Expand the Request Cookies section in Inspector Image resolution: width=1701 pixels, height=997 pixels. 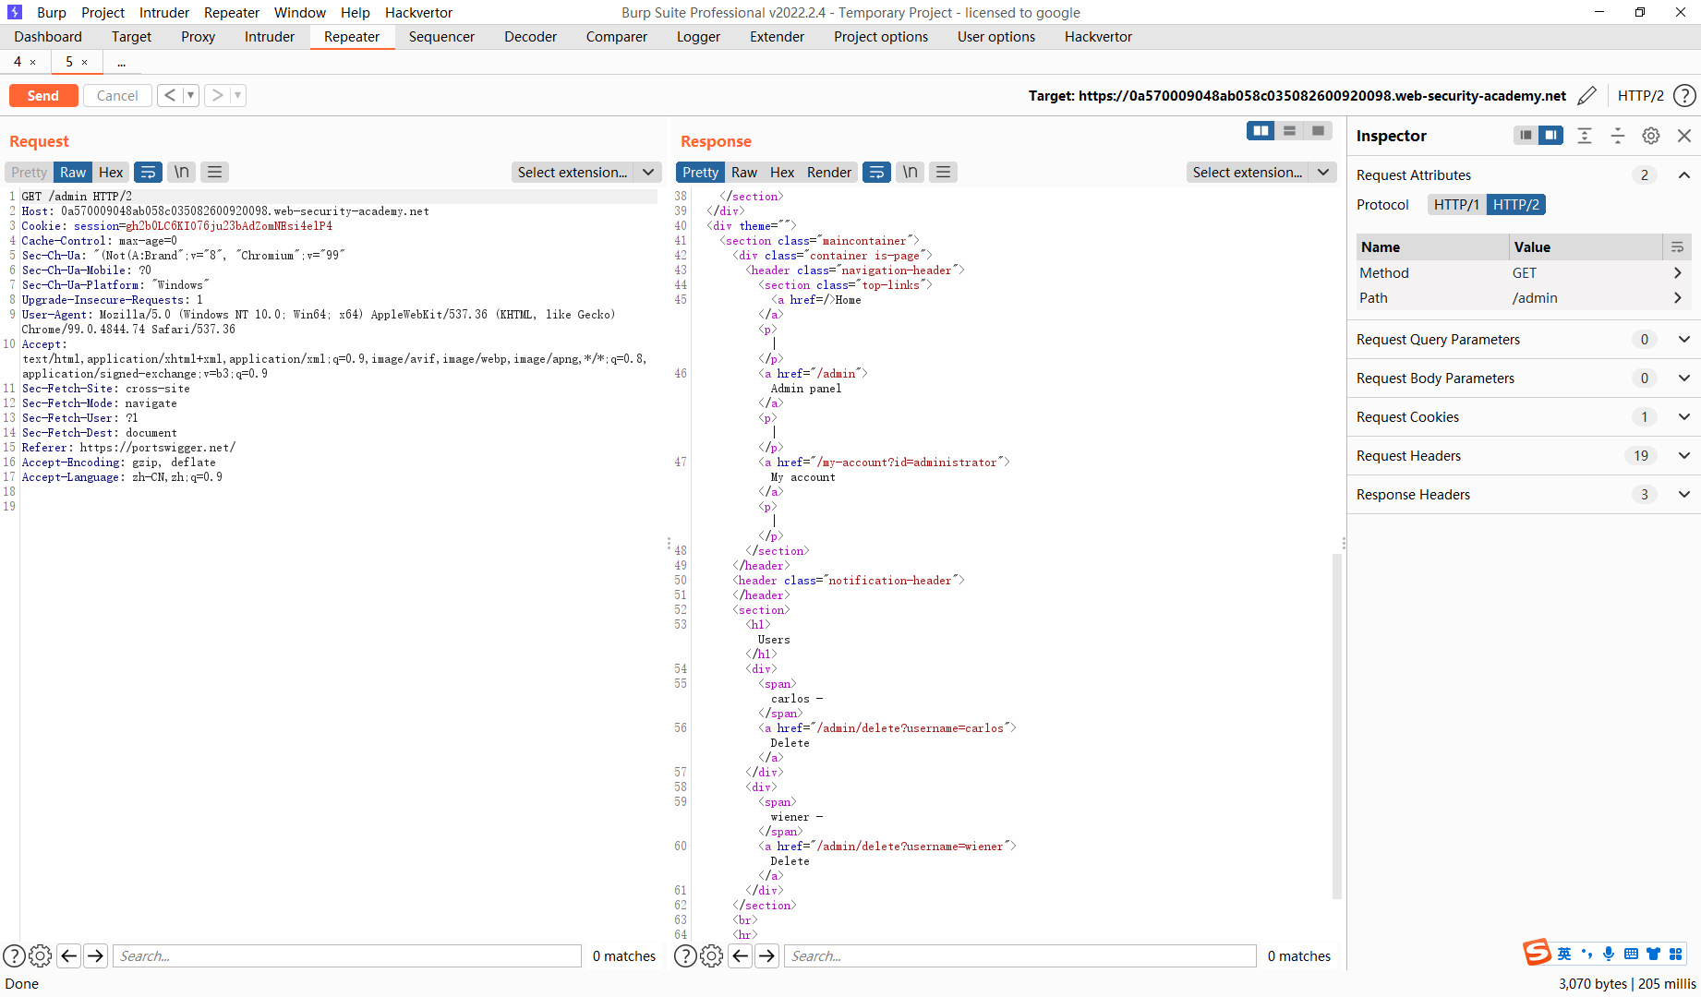(1683, 416)
